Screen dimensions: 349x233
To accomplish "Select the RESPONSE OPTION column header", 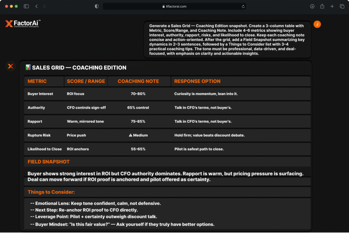I will tap(197, 81).
